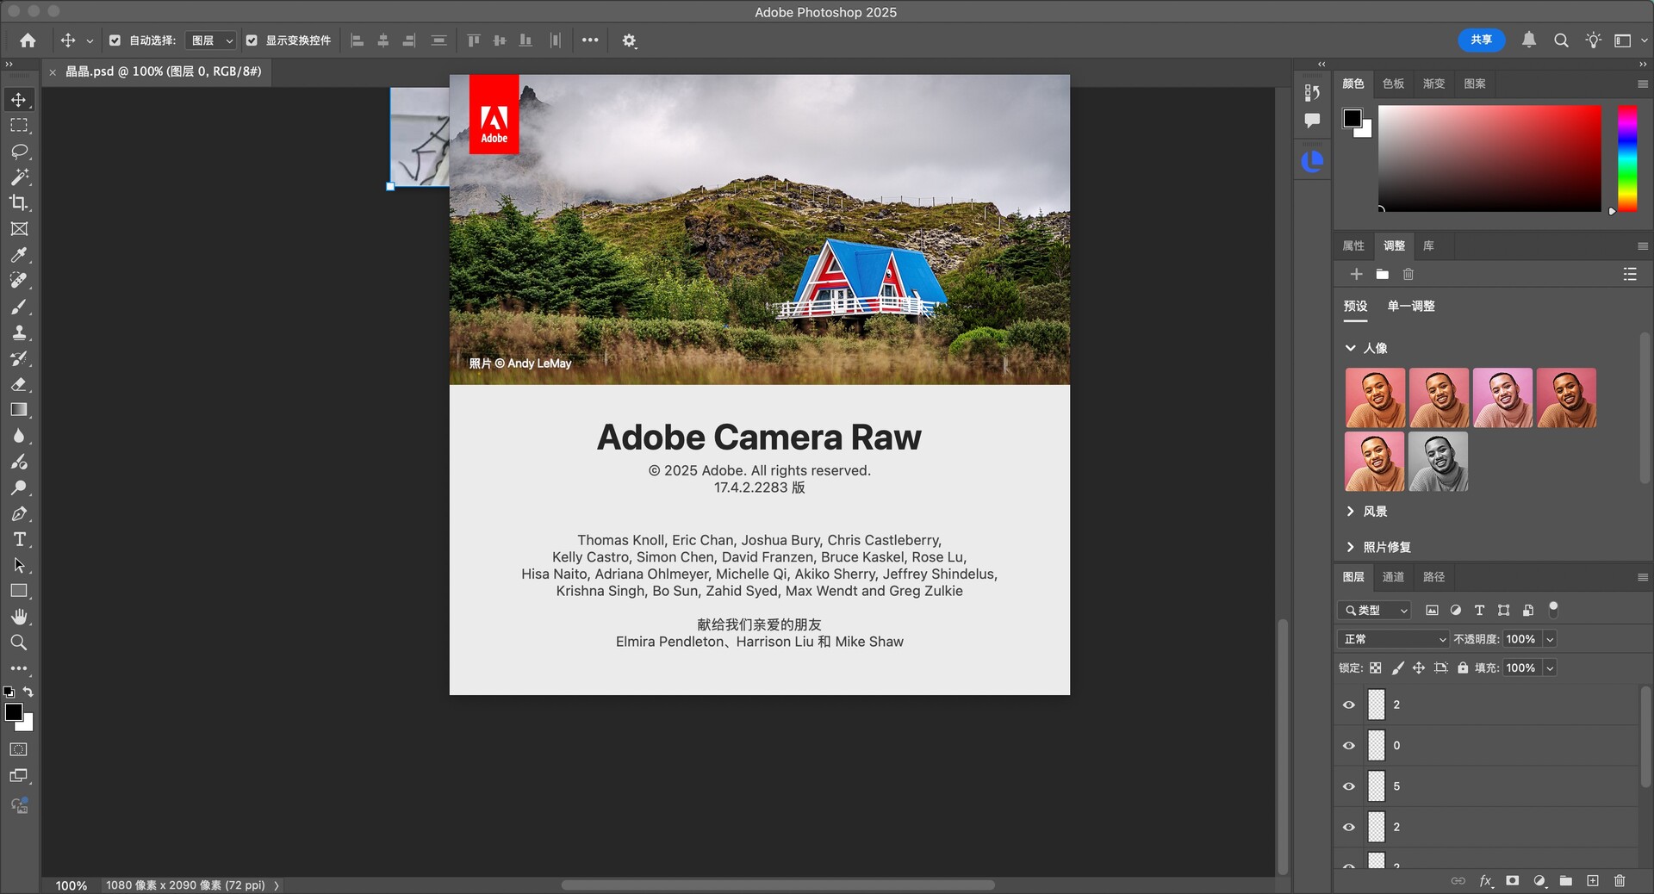Select the Rectangle shape tool
This screenshot has height=894, width=1654.
pyautogui.click(x=19, y=591)
